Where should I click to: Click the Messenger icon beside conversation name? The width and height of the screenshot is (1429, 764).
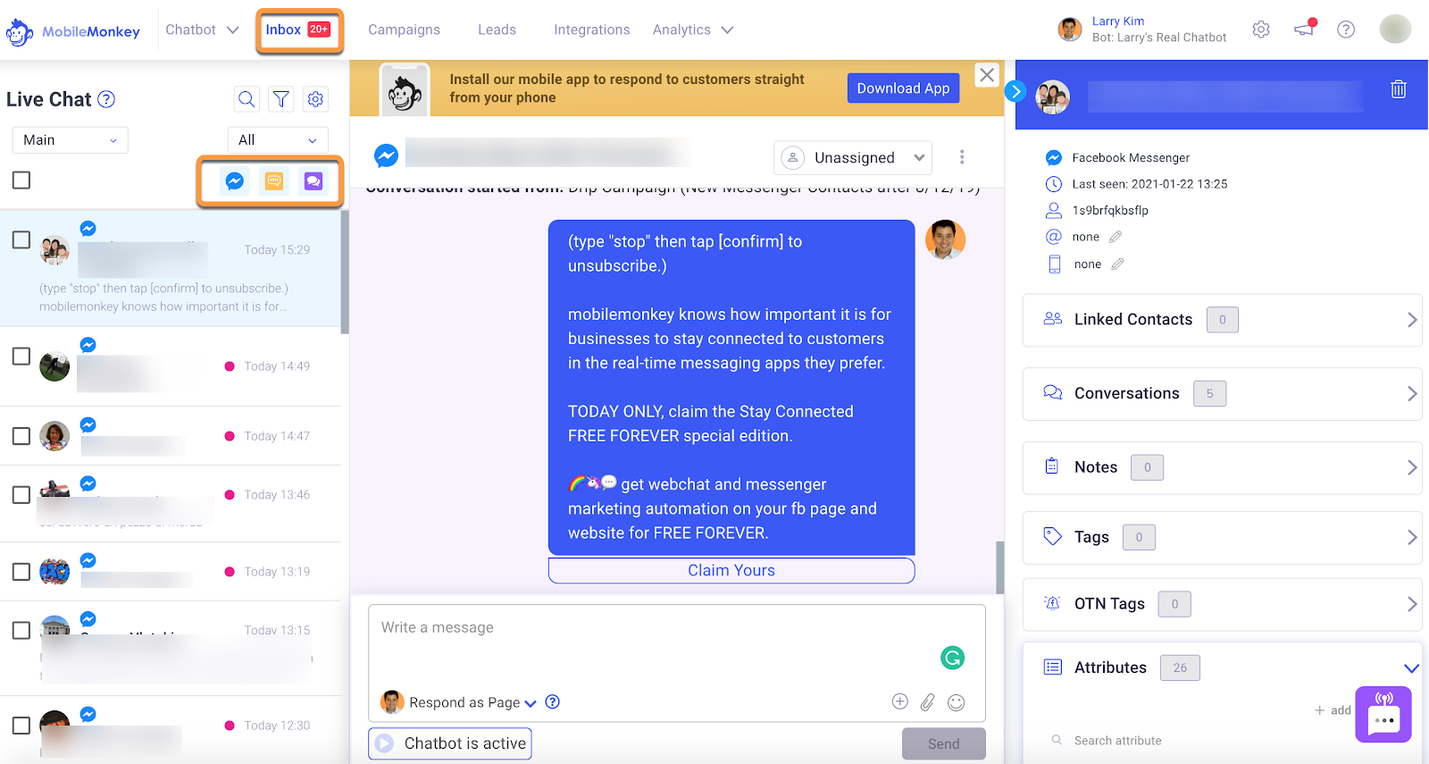(386, 155)
